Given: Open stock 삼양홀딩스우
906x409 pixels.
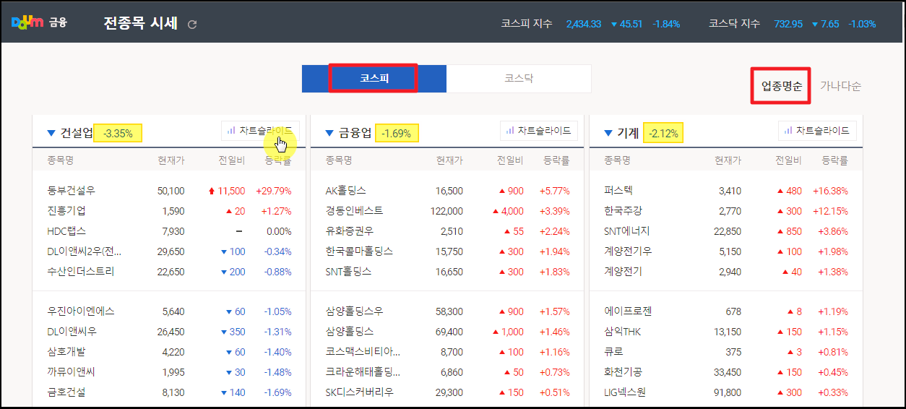Looking at the screenshot, I should [354, 311].
